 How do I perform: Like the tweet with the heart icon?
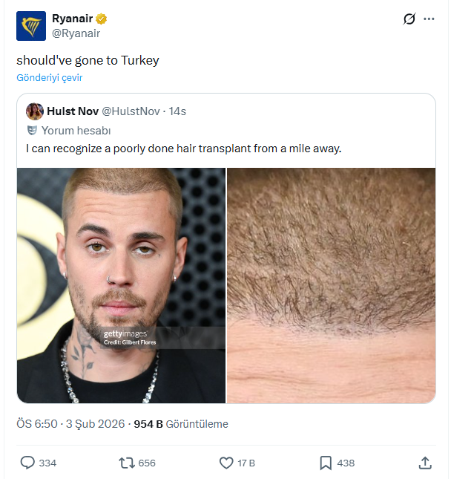227,463
